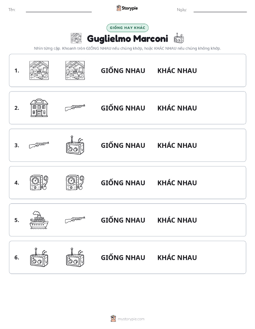Click the radio icon in row 3

tap(75, 145)
